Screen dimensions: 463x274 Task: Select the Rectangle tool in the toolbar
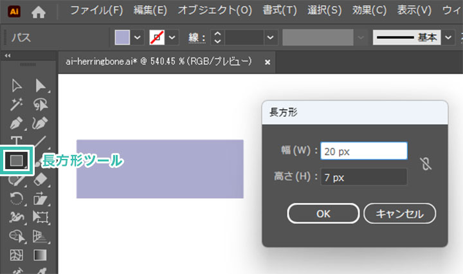pos(17,159)
